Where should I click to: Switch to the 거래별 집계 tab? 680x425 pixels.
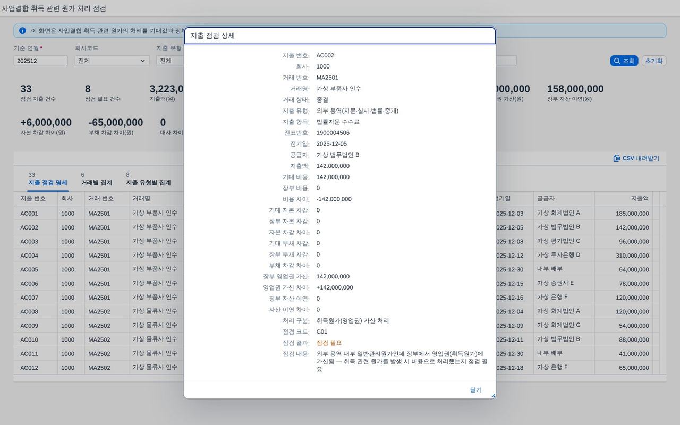(x=97, y=183)
